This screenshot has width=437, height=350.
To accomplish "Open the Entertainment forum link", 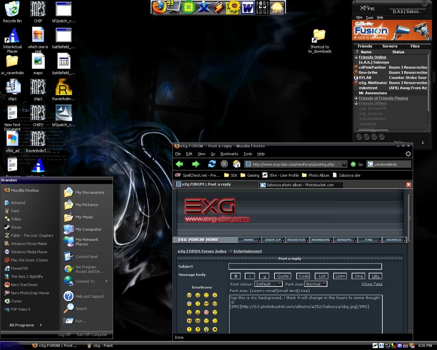I will point(248,251).
